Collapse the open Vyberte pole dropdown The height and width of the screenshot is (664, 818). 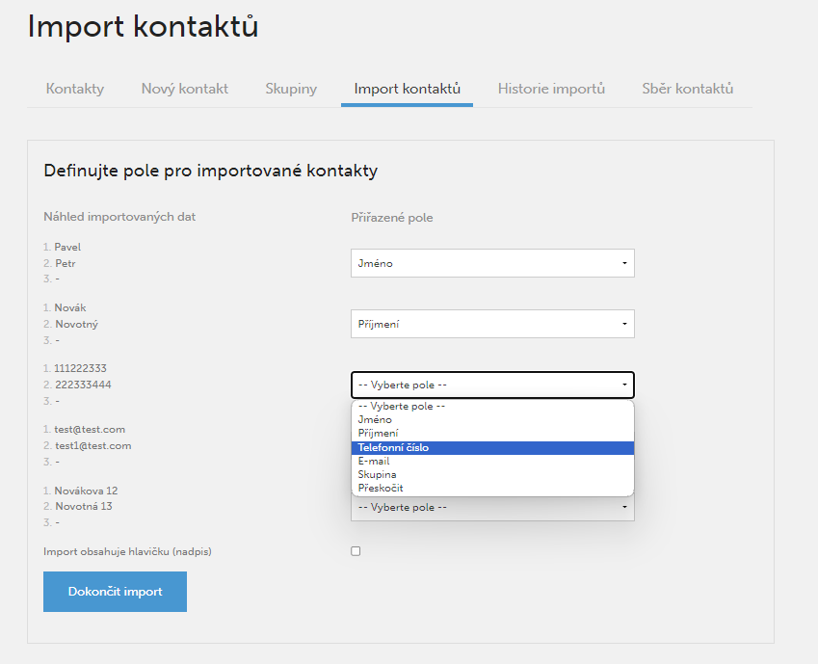coord(492,385)
